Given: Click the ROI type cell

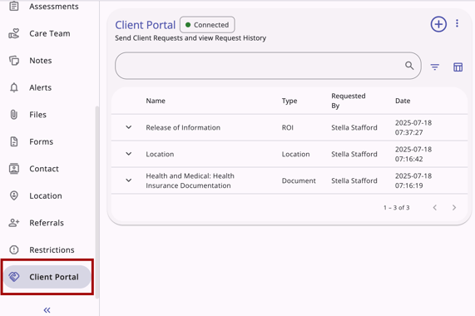Looking at the screenshot, I should (288, 127).
